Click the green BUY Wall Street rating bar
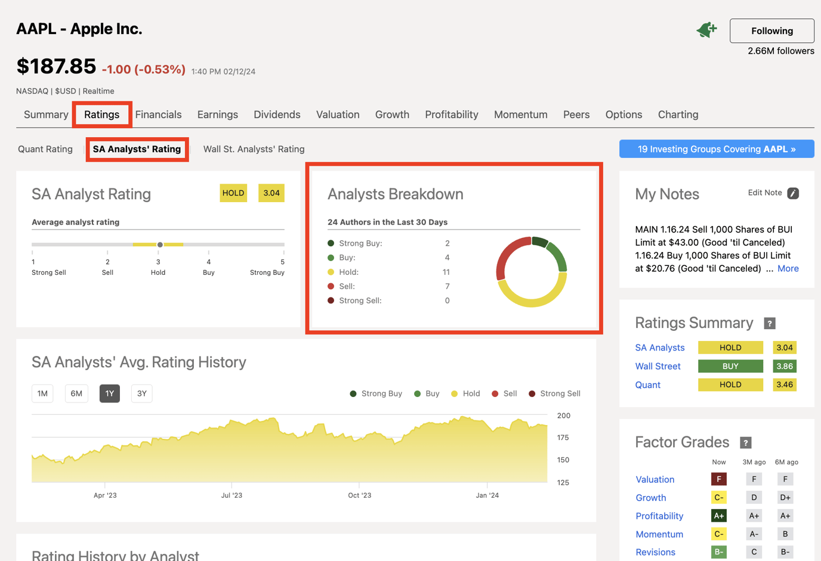 (x=730, y=366)
